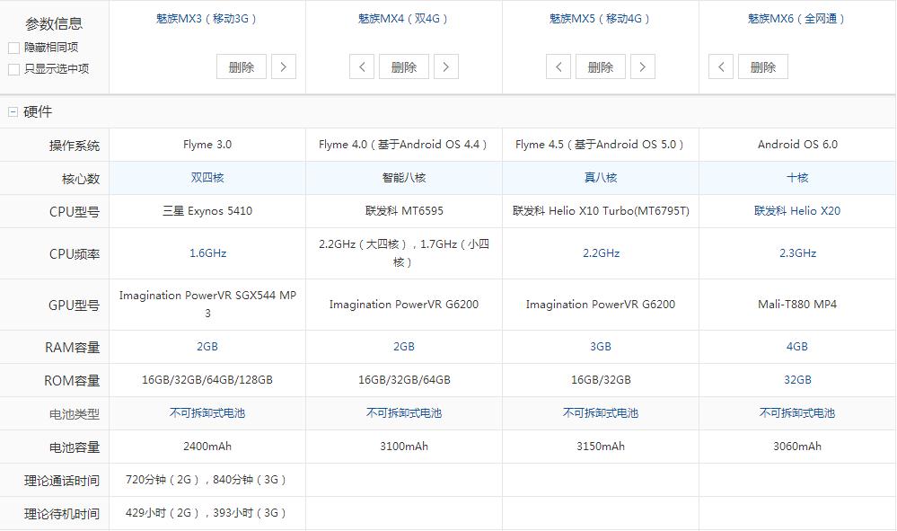897x531 pixels.
Task: Open the 魅族MX3（移动3G）link
Action: click(206, 18)
